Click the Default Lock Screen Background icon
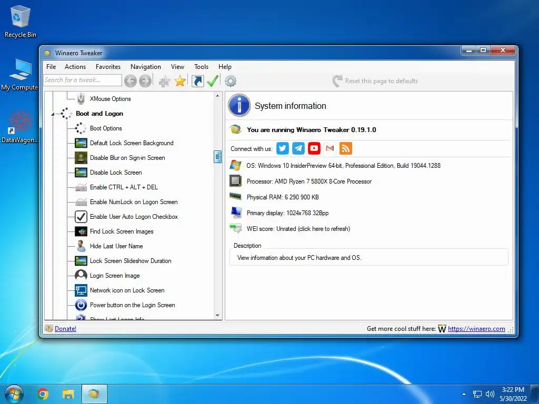This screenshot has height=404, width=539. [x=81, y=143]
